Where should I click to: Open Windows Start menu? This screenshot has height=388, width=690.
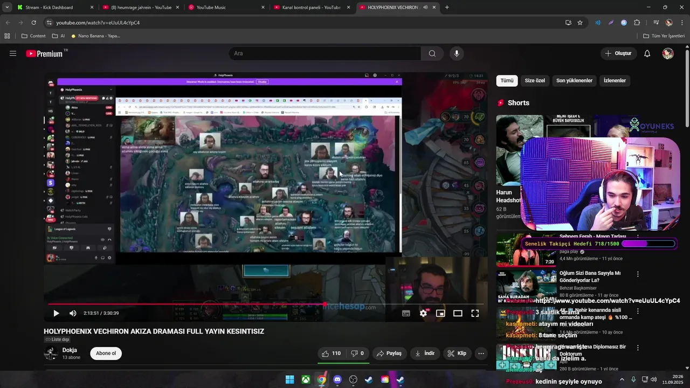pos(289,379)
